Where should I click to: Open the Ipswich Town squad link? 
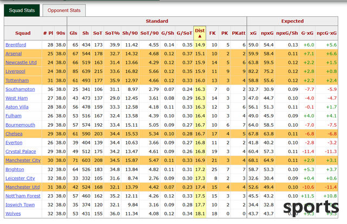click(x=20, y=205)
